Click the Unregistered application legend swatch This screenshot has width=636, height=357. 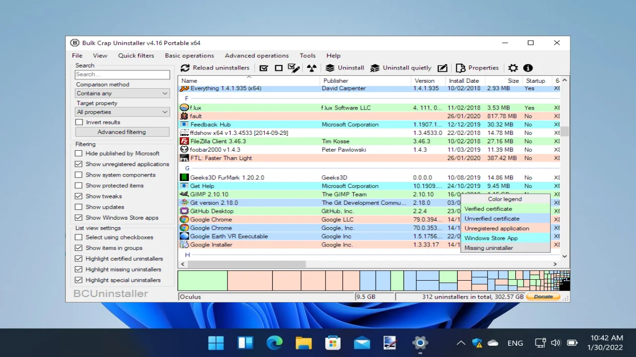[x=505, y=229]
